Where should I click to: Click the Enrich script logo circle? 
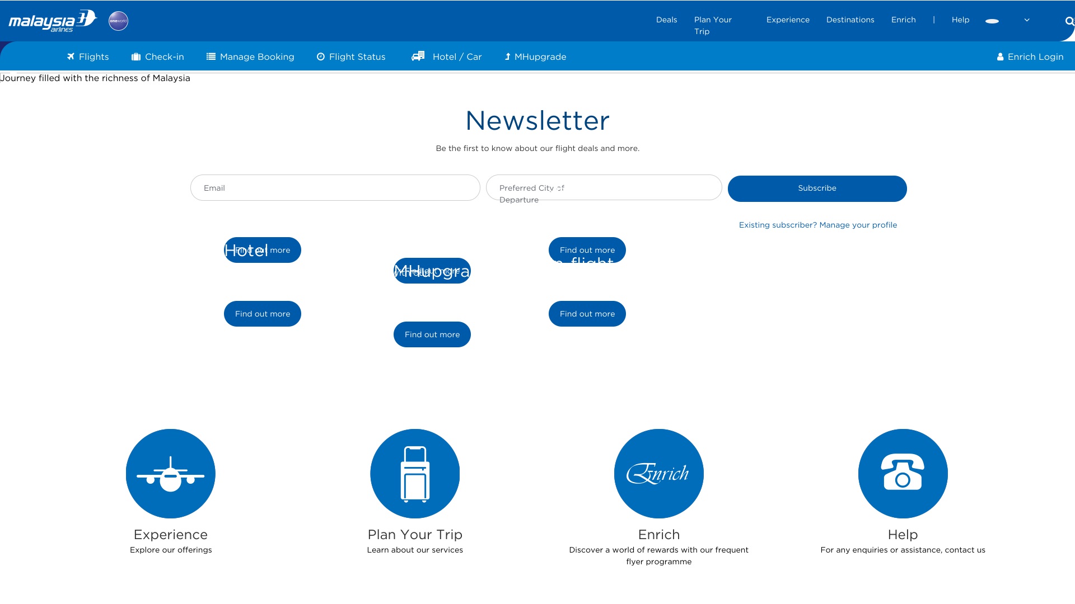[x=659, y=474]
